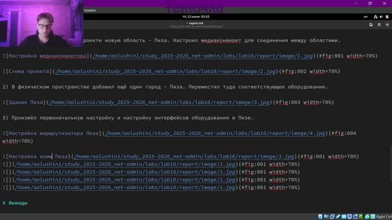Open the clock showing Чт, 12 июня 03:10
392x220 pixels.
[x=196, y=16]
